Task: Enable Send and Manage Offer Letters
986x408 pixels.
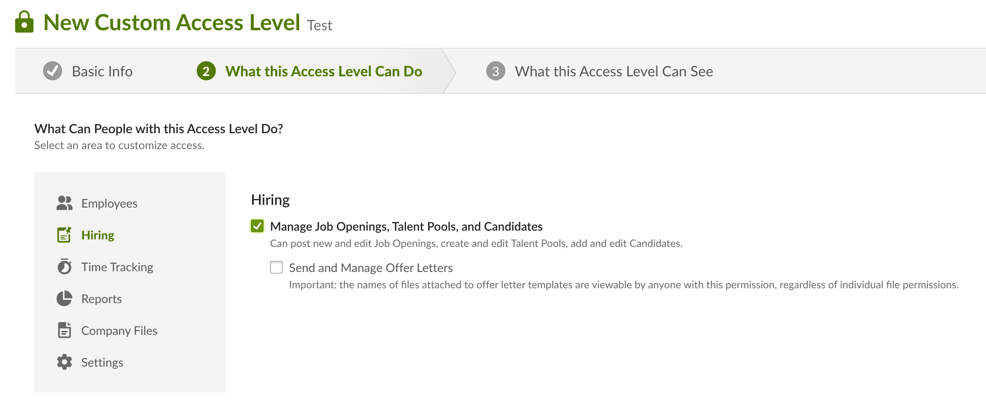Action: pyautogui.click(x=276, y=267)
